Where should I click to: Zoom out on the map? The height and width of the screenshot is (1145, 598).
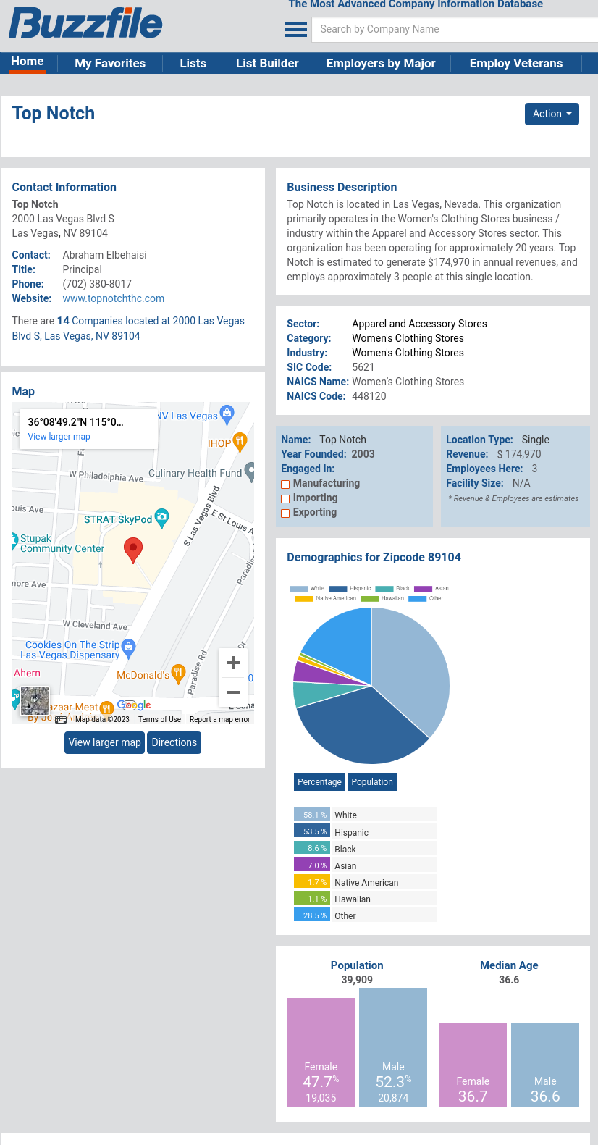233,692
